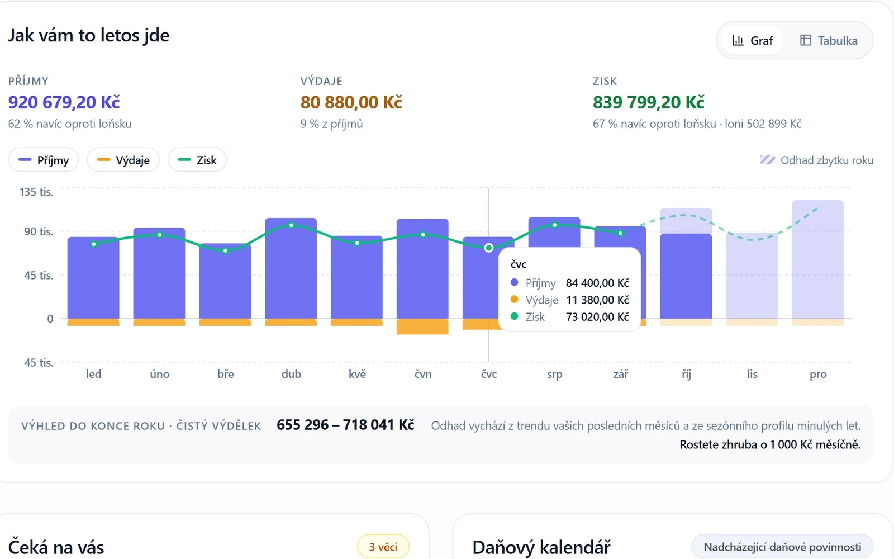
Task: Select the pro forecast bar
Action: [818, 259]
